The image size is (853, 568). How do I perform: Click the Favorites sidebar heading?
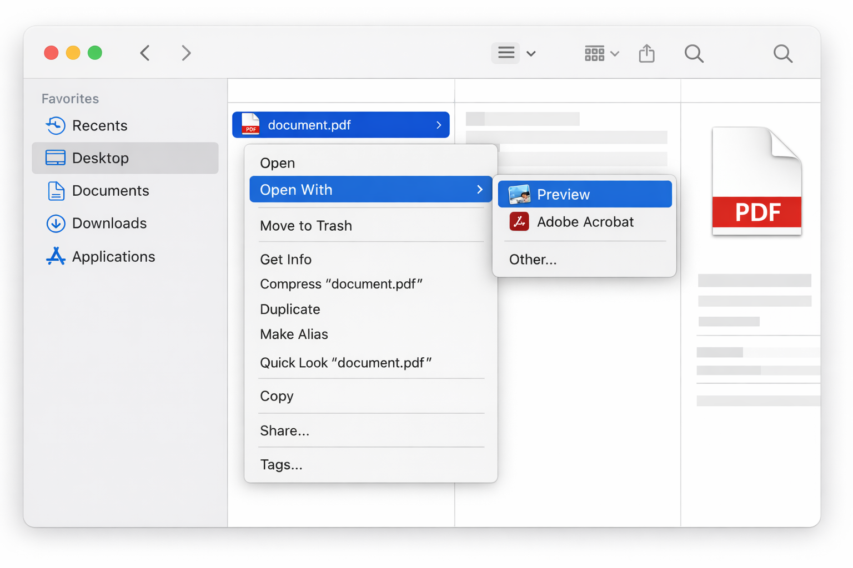70,99
